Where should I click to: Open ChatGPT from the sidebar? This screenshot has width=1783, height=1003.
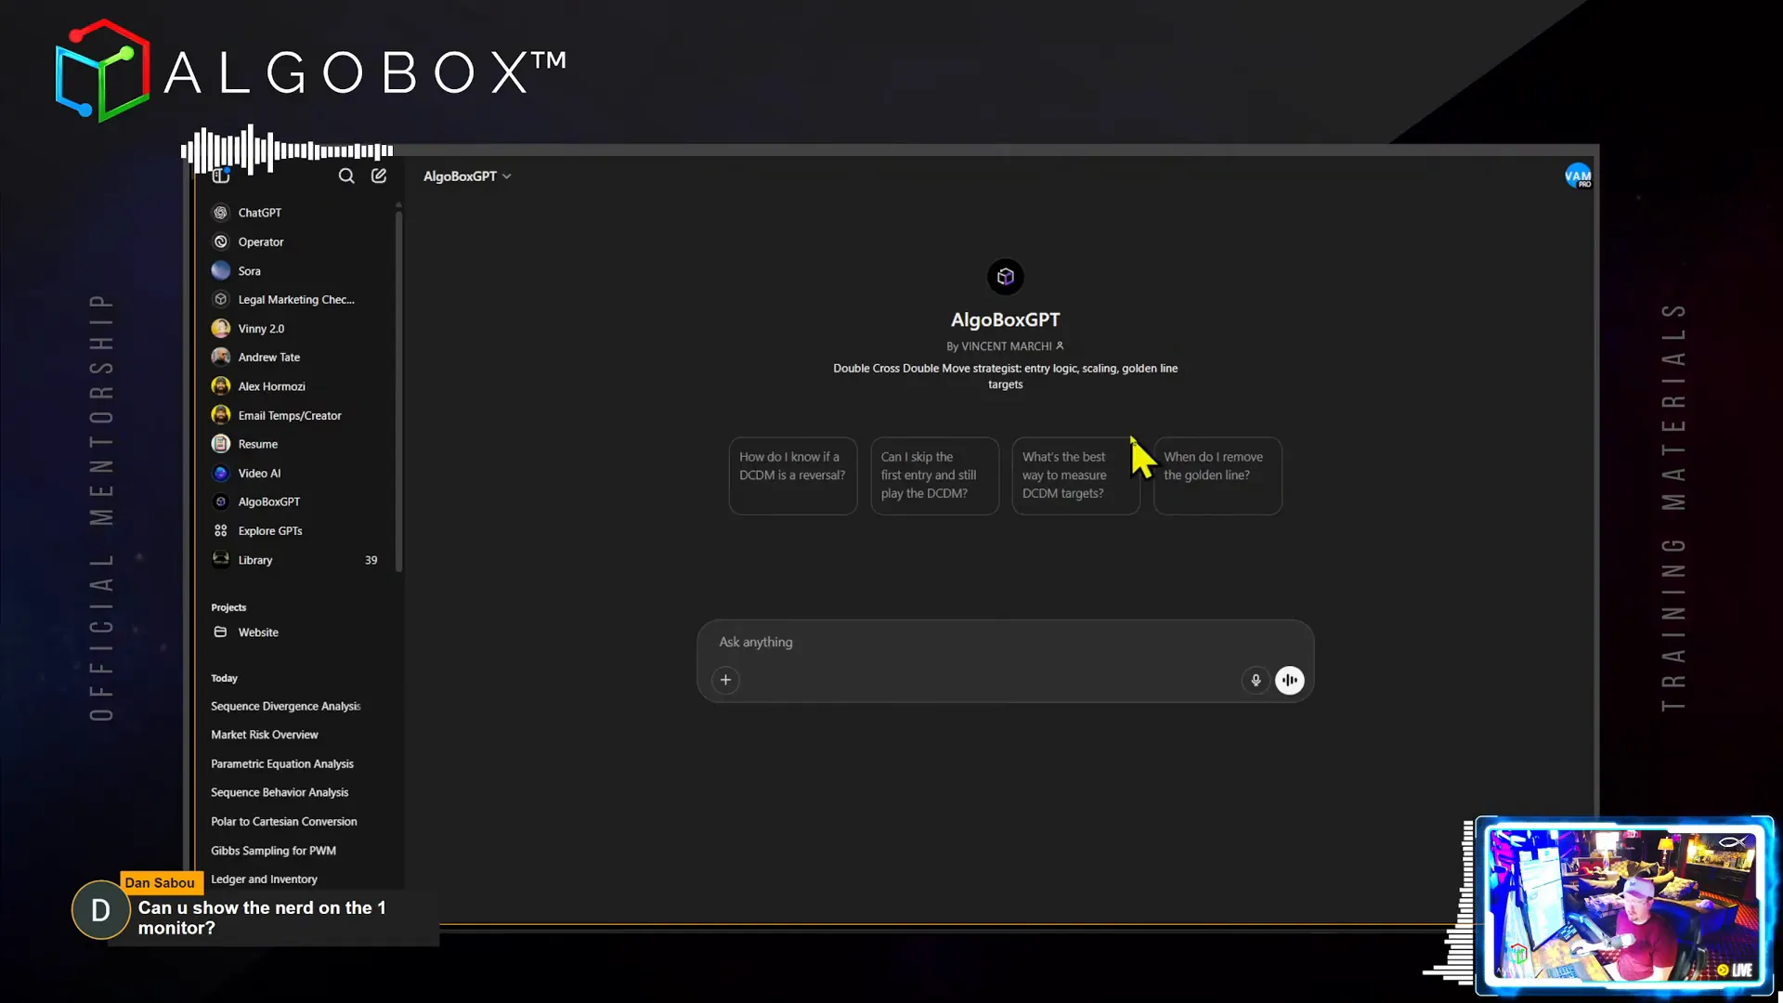[x=259, y=213]
